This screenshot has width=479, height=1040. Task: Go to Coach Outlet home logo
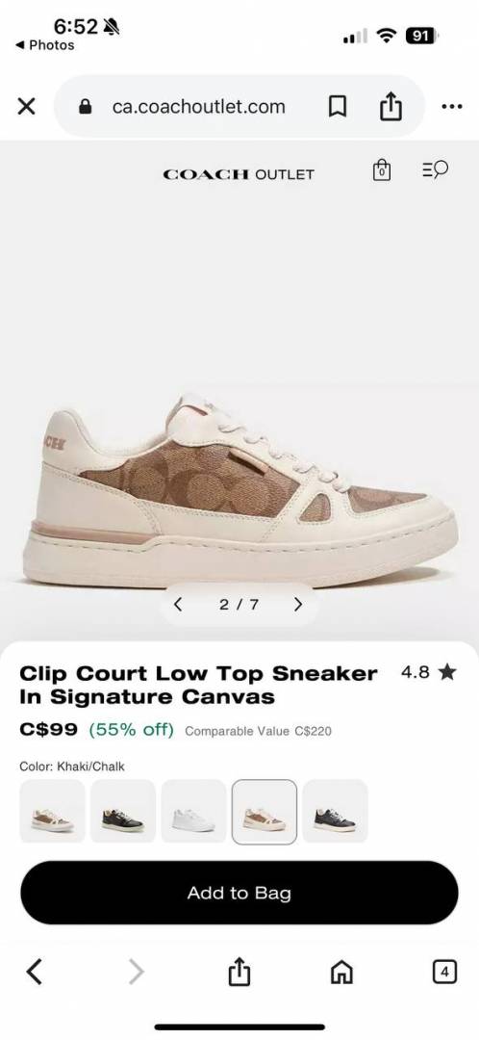[x=239, y=174]
